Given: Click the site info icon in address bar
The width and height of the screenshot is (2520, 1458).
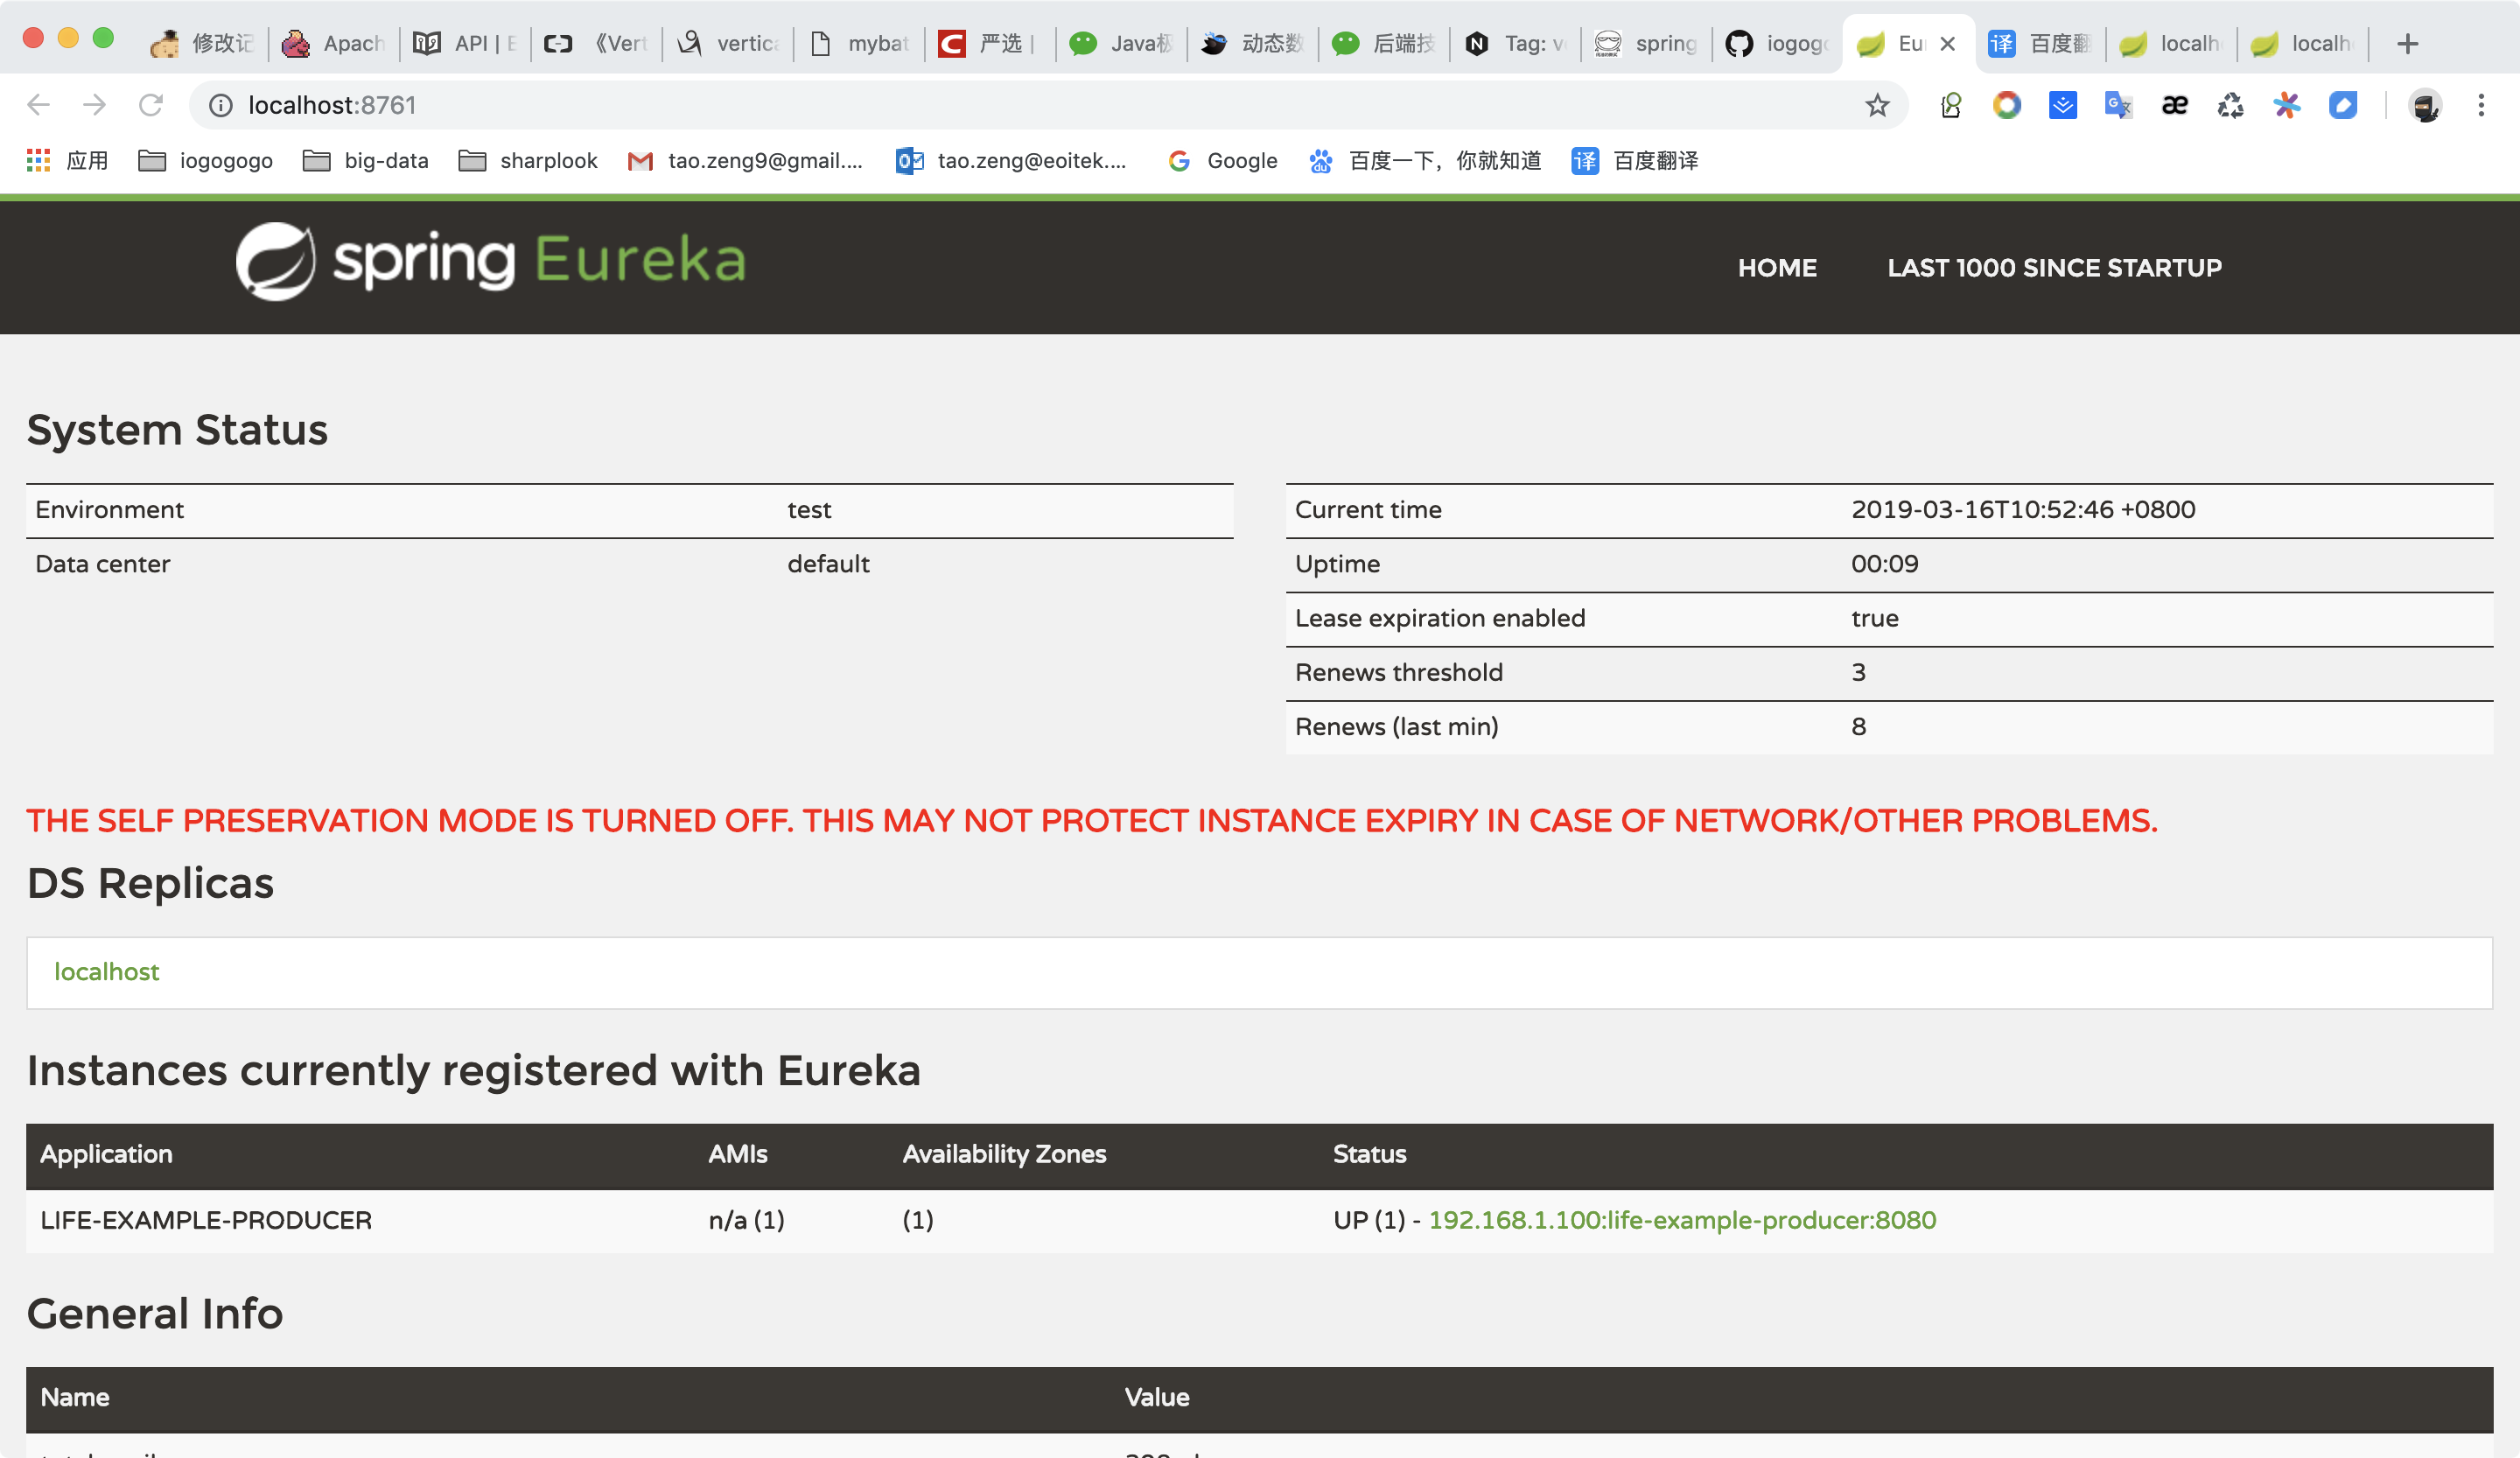Looking at the screenshot, I should (x=220, y=105).
